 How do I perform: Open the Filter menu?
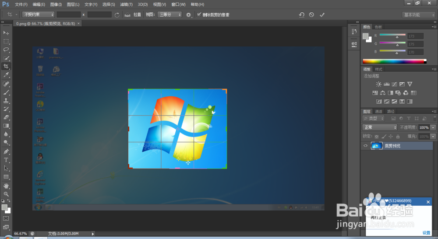(126, 4)
